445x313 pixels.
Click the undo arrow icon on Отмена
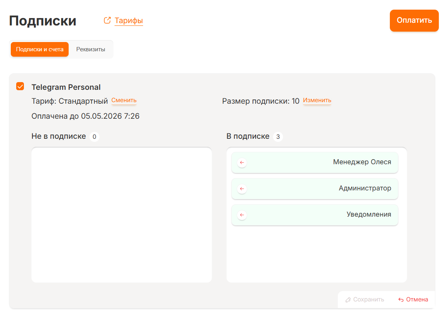401,300
